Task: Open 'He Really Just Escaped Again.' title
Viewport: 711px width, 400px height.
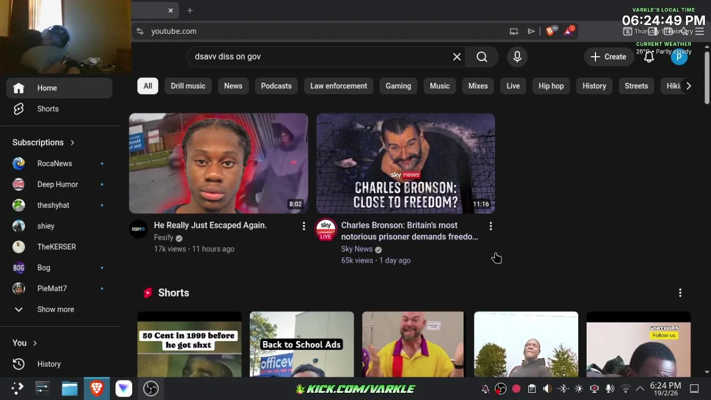Action: tap(210, 226)
